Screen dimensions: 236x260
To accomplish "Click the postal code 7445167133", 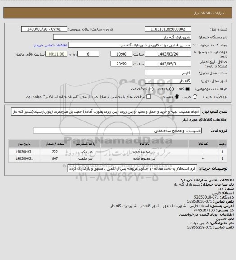I will (x=204, y=210).
